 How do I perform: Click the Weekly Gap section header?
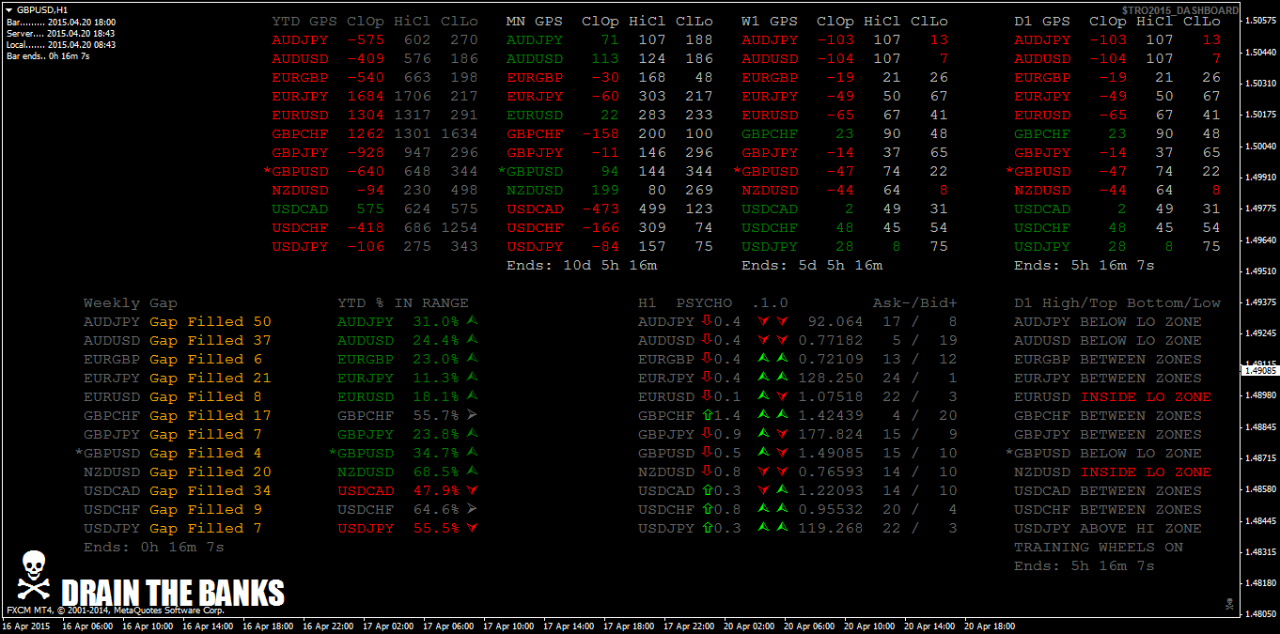pyautogui.click(x=131, y=302)
